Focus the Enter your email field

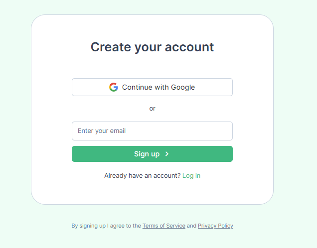pyautogui.click(x=152, y=131)
